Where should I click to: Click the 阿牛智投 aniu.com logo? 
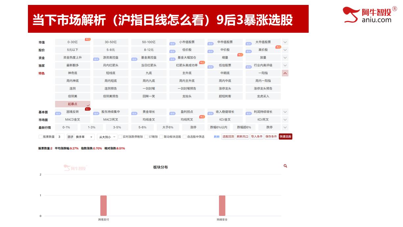(x=370, y=15)
